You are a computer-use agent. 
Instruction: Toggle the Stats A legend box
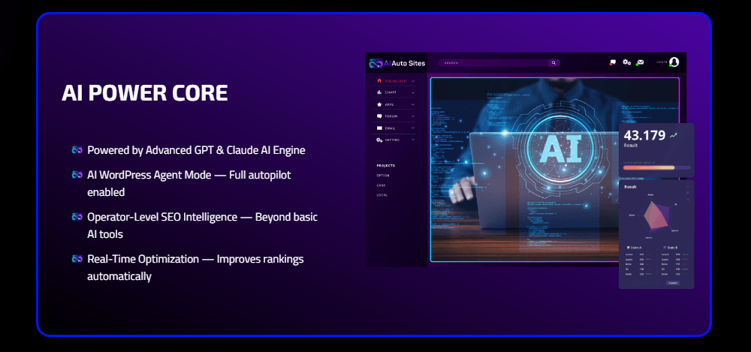coord(629,248)
